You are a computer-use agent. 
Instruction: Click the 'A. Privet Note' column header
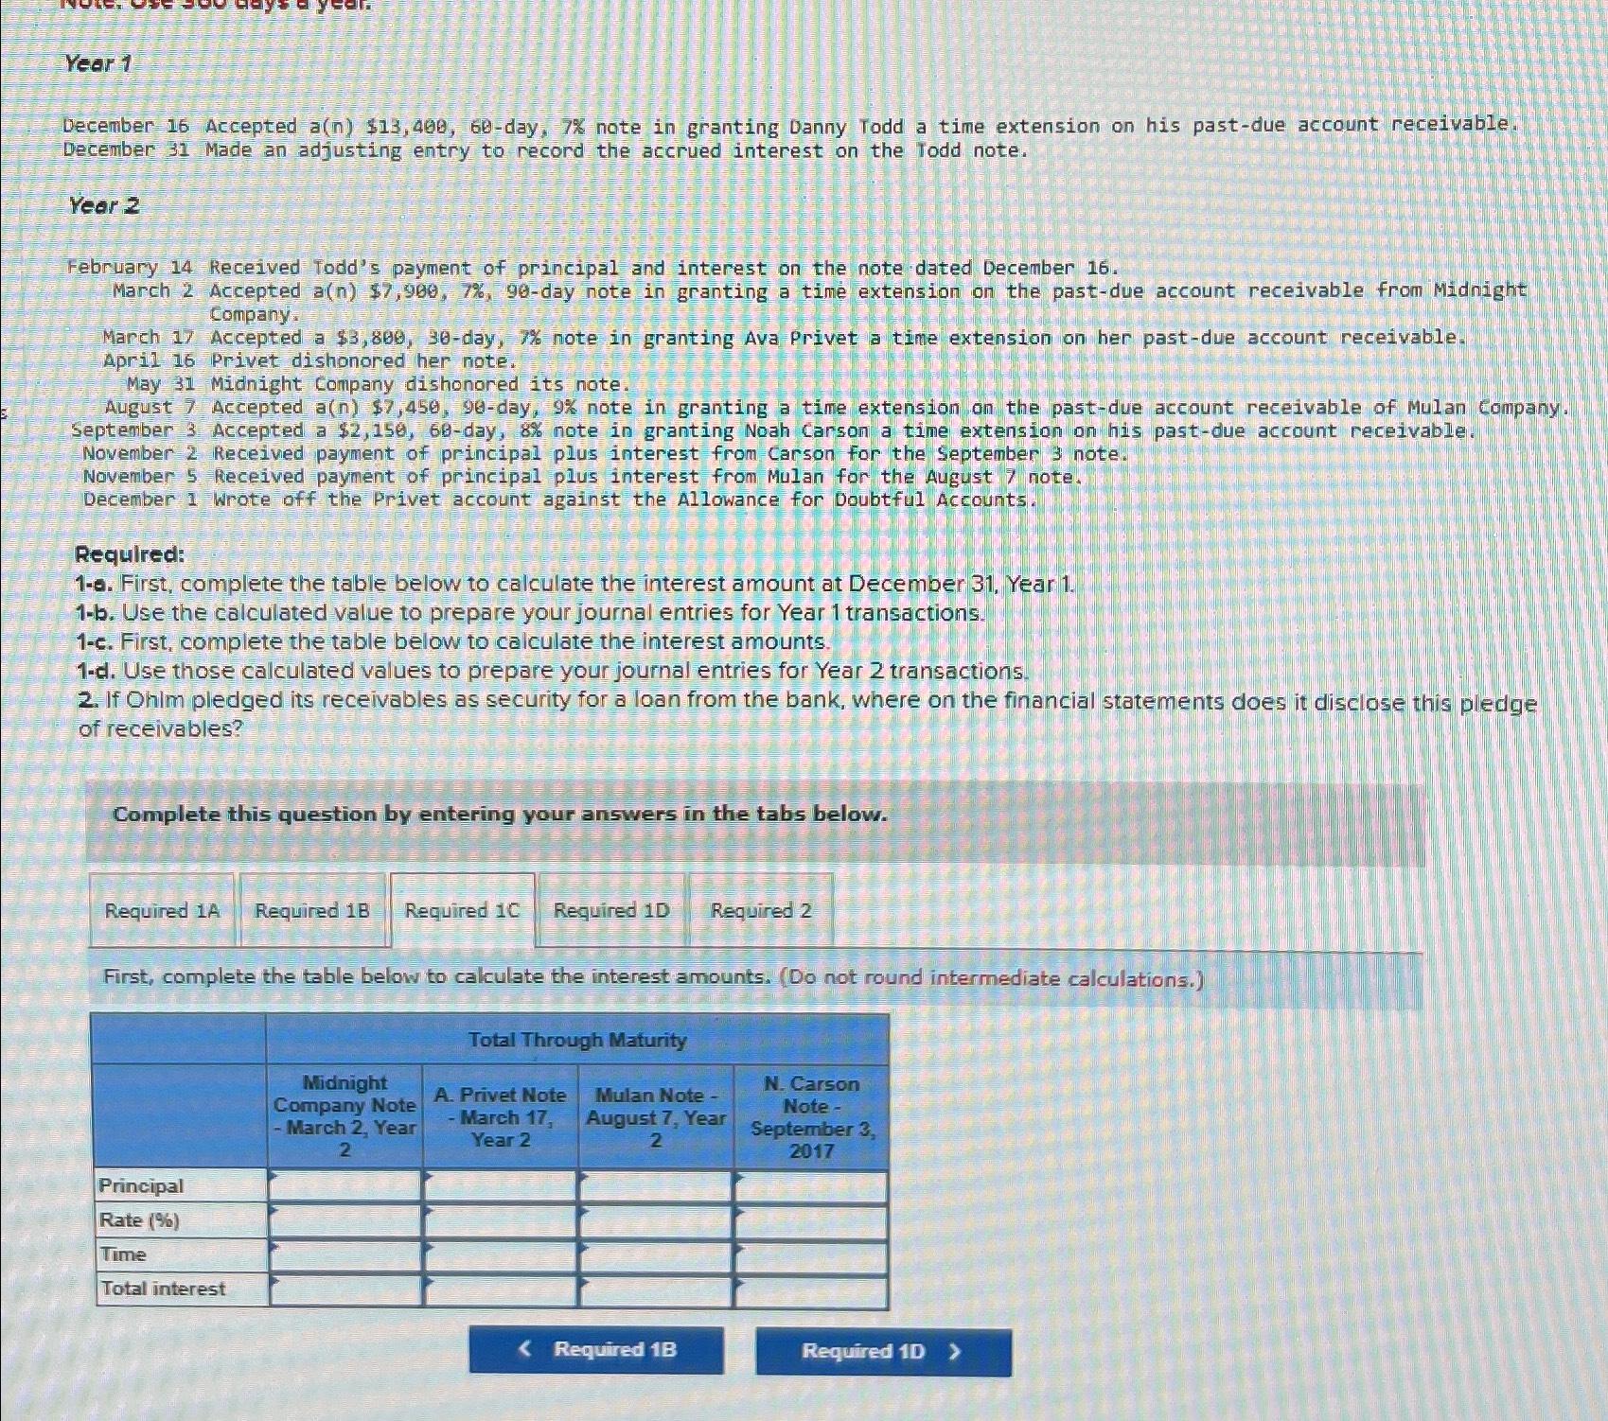coord(501,1117)
